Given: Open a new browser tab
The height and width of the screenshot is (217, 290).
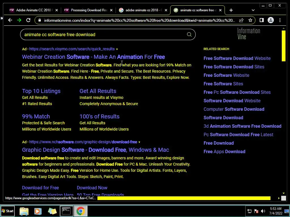Looking at the screenshot, I should tap(231, 10).
